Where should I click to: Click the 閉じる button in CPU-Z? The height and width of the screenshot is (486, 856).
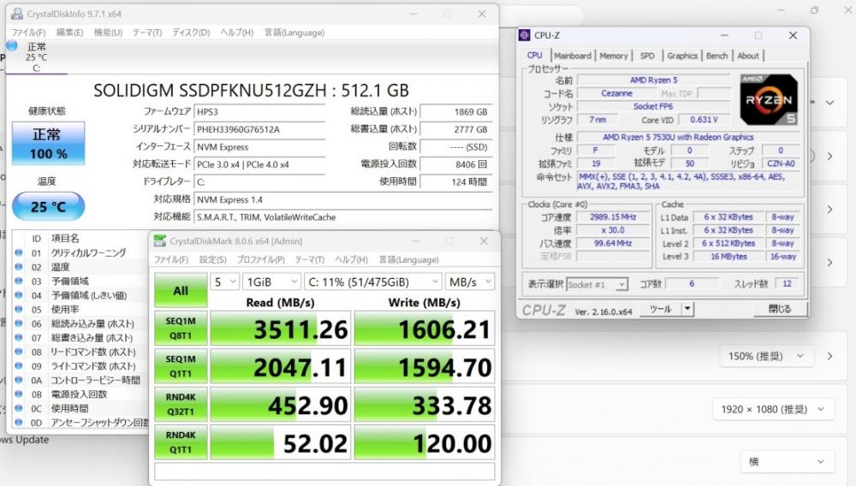(779, 309)
